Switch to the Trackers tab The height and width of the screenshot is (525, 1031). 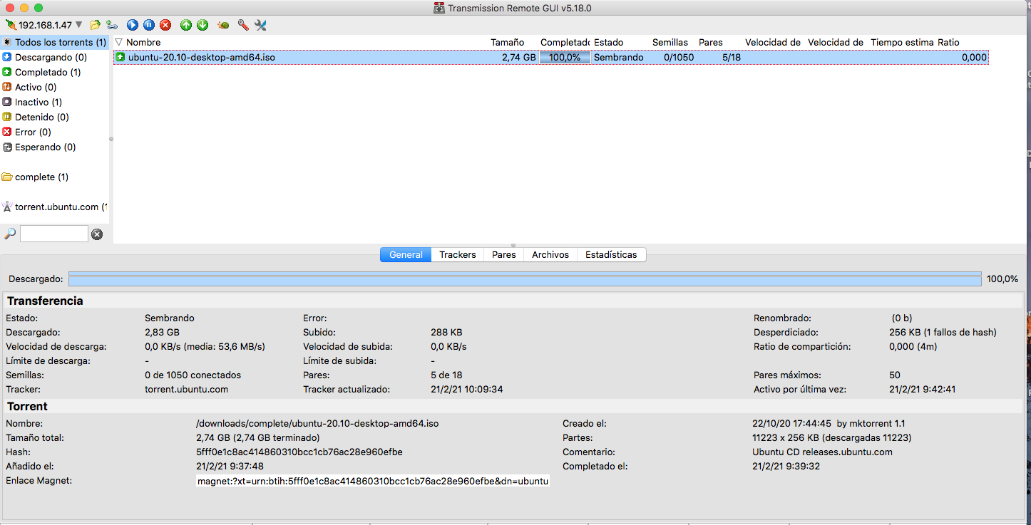pos(457,254)
